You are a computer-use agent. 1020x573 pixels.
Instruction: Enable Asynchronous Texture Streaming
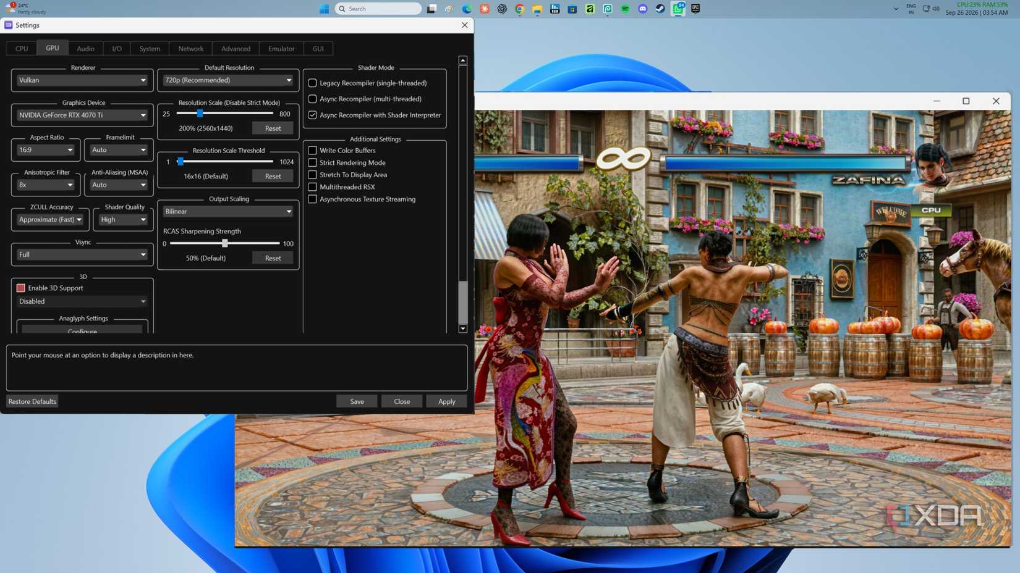coord(313,199)
